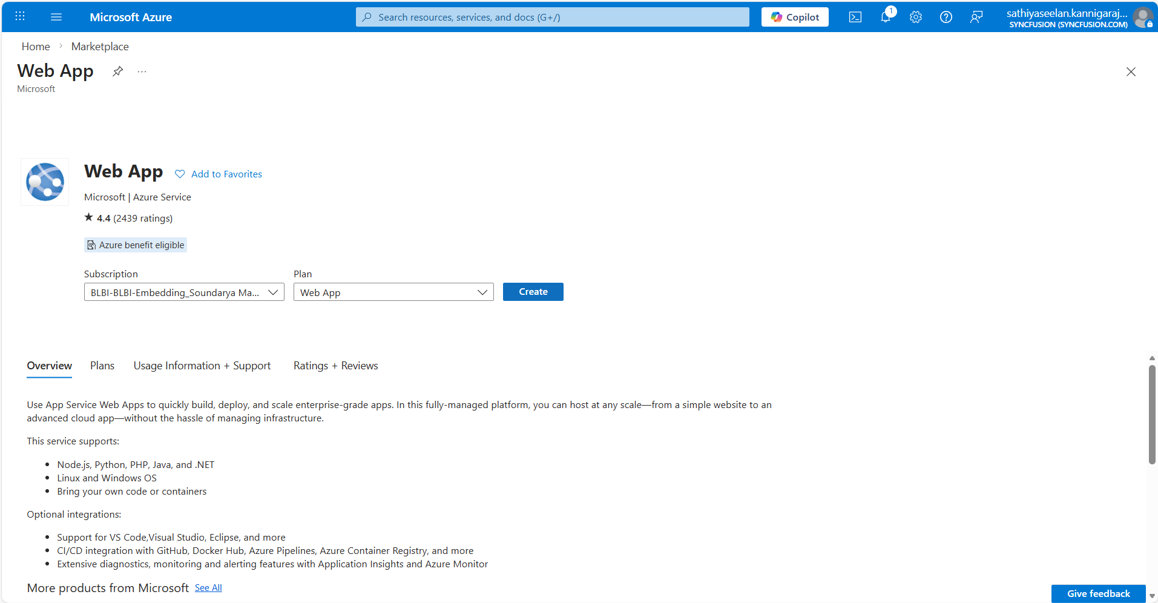Expand the Plan dropdown showing Web App
The image size is (1158, 603).
393,292
